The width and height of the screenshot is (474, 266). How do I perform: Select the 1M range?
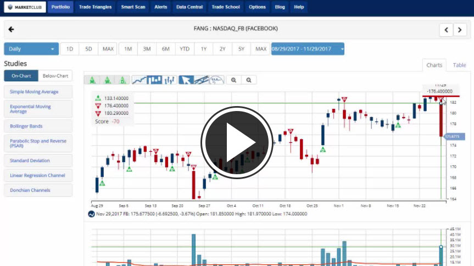[x=128, y=49]
